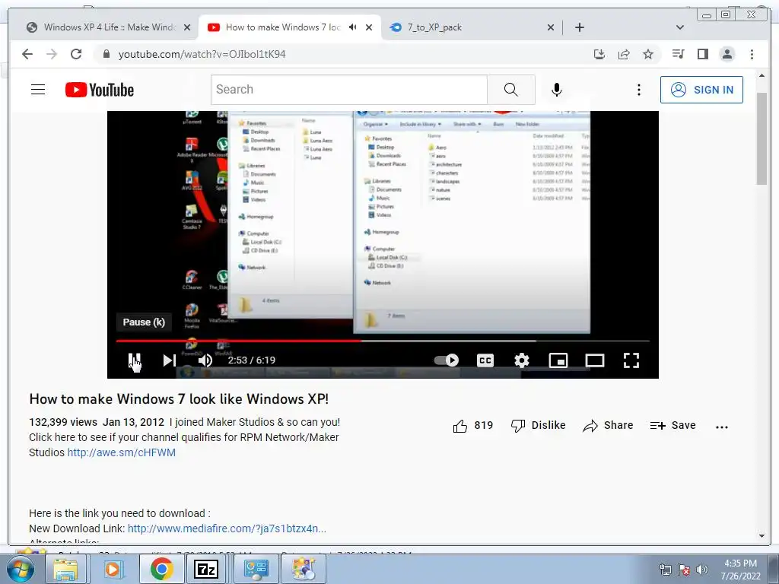Click the search magnifier button
Screen dimensions: 779x584
[x=510, y=90]
